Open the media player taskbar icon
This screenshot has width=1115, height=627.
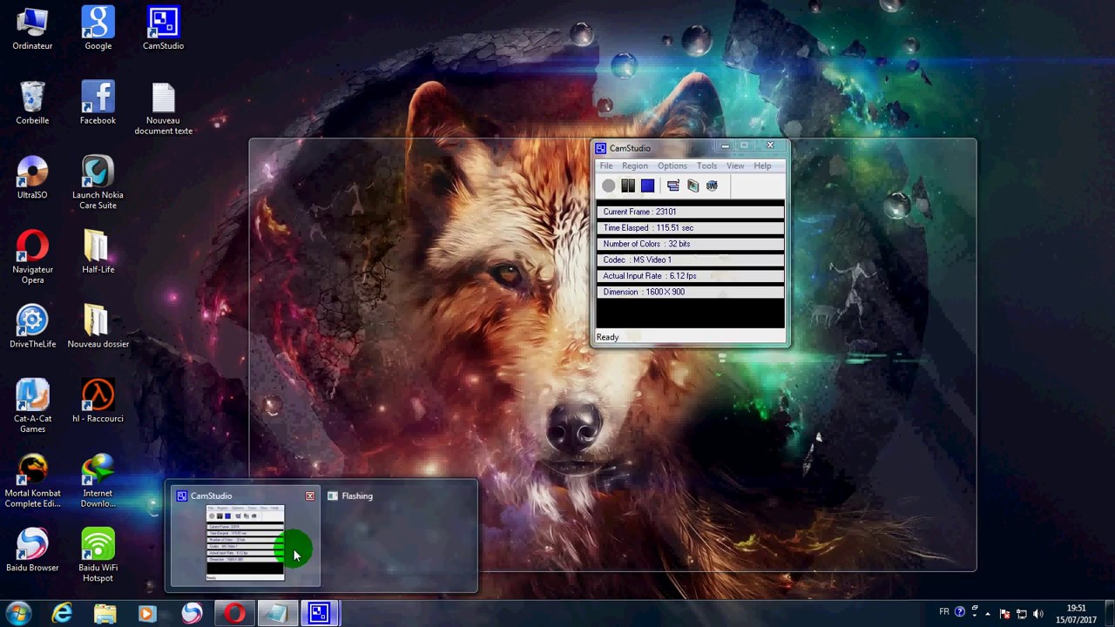point(147,614)
